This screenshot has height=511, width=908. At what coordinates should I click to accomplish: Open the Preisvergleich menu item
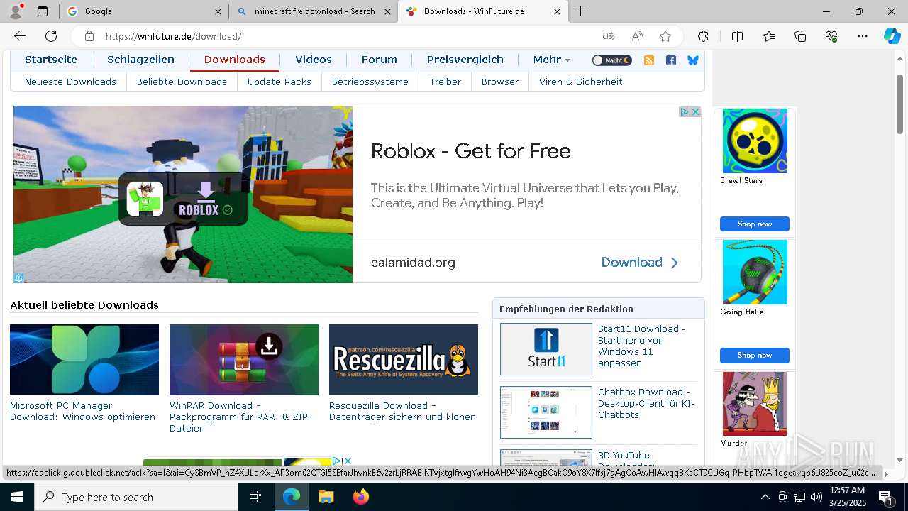465,60
